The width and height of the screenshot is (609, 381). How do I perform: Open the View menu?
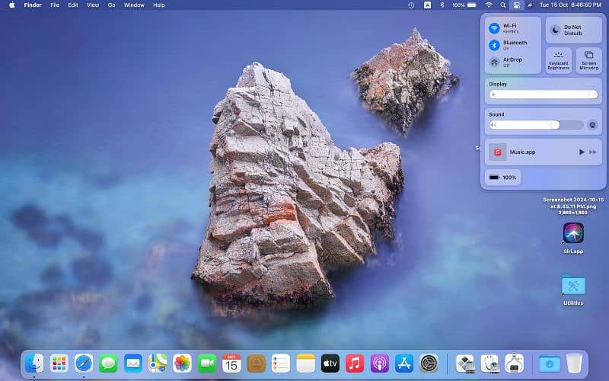pyautogui.click(x=93, y=5)
